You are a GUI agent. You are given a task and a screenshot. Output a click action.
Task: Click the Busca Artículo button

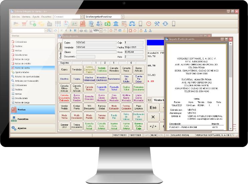click(139, 69)
